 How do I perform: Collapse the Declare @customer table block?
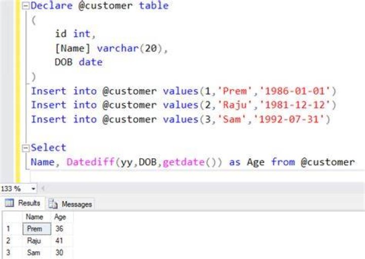tap(25, 6)
